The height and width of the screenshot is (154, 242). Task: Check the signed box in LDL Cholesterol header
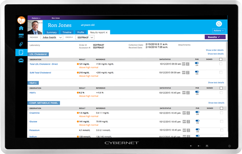click(221, 59)
